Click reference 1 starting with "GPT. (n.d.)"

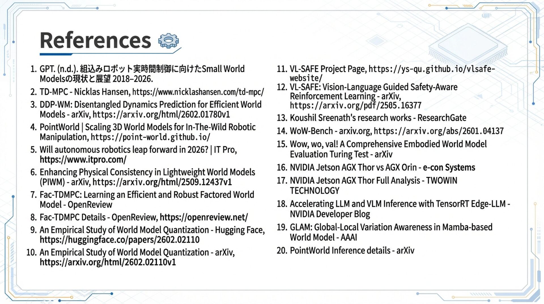[x=142, y=74]
